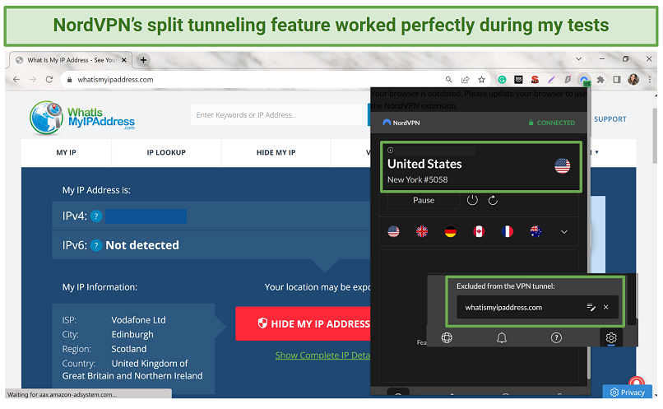Connect to the Germany flag shortcut
The height and width of the screenshot is (409, 663).
(x=450, y=231)
